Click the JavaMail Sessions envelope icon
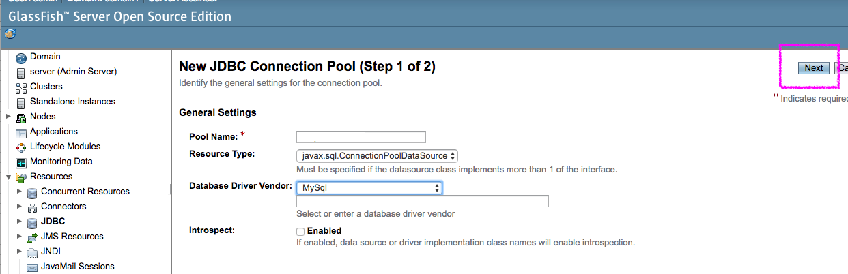 click(32, 268)
